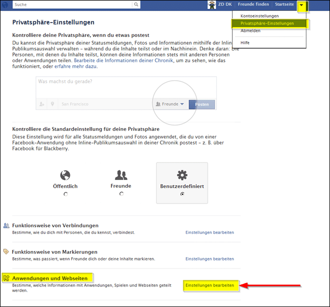Go to Startseite in top bar
The width and height of the screenshot is (330, 307).
[284, 4]
